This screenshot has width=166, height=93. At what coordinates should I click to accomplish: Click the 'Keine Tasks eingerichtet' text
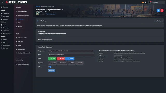pos(45,40)
